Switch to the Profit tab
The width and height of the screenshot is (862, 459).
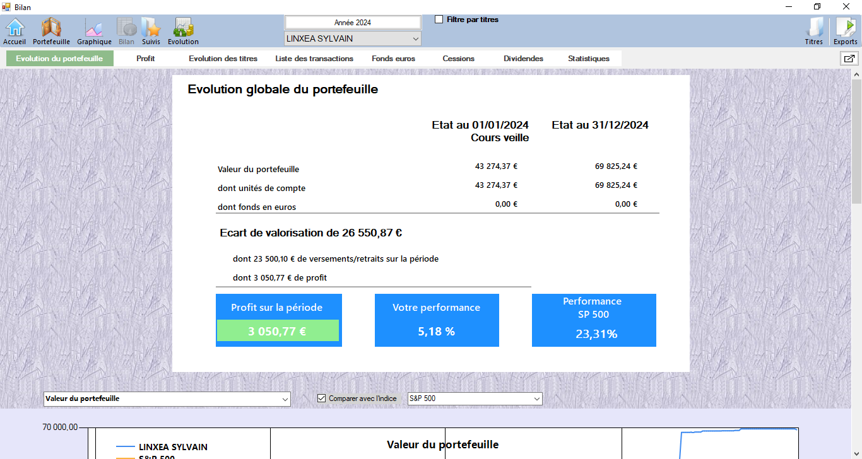point(145,59)
